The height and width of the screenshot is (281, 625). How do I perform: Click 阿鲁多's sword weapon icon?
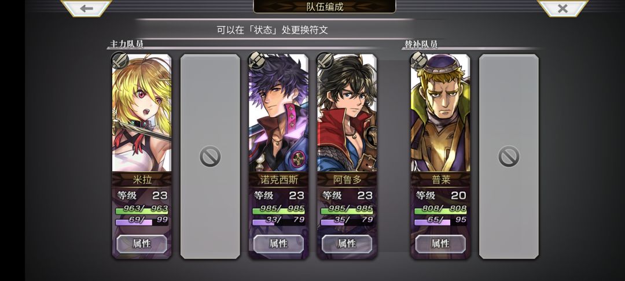pos(325,61)
